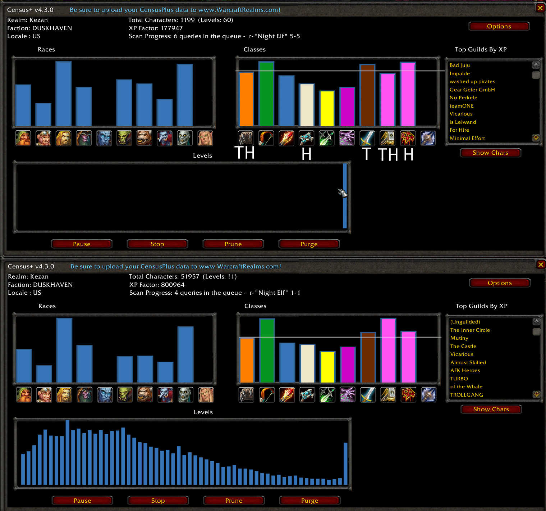Select the Troll race icon in top window
The width and height of the screenshot is (546, 511).
(165, 138)
